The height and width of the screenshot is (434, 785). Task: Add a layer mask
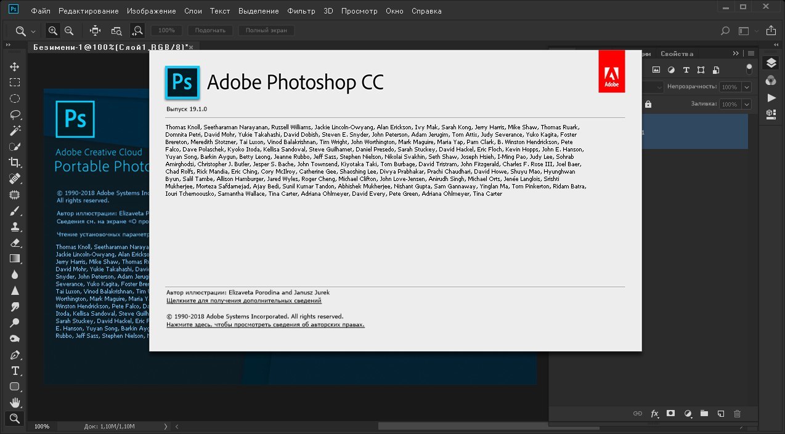pos(671,414)
